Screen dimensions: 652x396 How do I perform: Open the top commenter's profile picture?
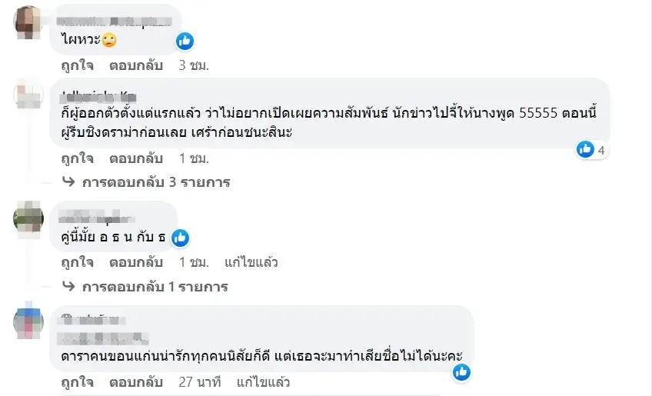[28, 21]
